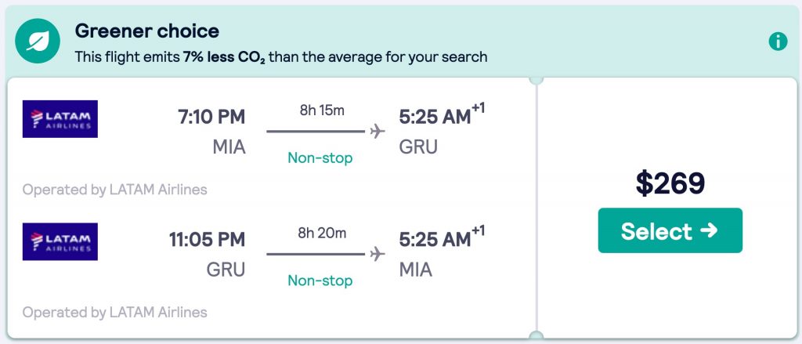Click the 11:05 PM departure time
Screen dimensions: 802x344
[x=207, y=240]
